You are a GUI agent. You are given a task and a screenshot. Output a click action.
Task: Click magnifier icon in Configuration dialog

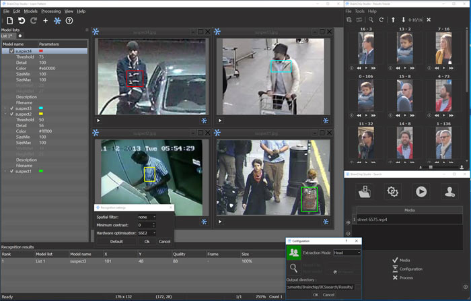(294, 268)
